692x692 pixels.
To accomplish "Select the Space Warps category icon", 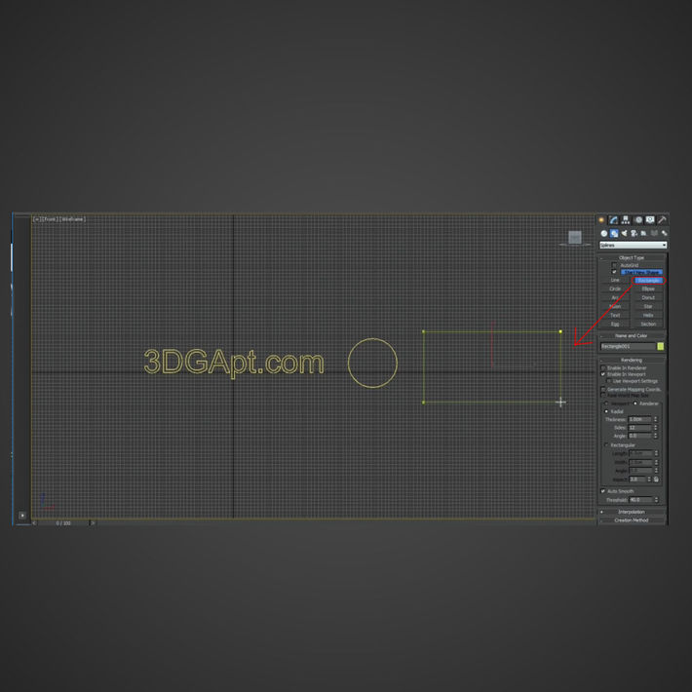I will [654, 233].
